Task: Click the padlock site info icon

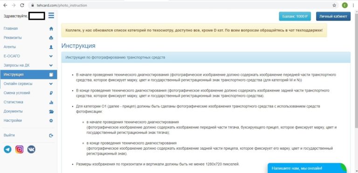Action: [x=33, y=5]
